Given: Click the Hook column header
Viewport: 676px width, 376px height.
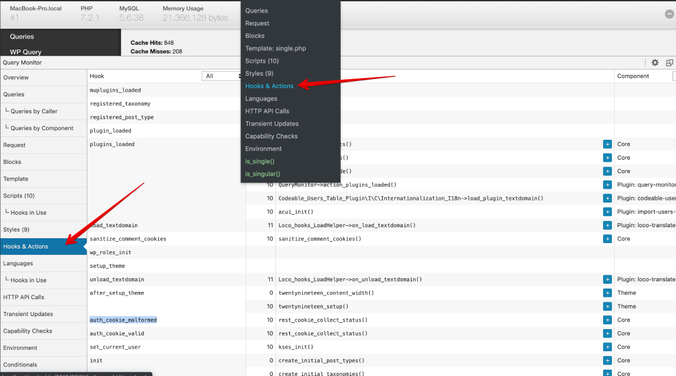Looking at the screenshot, I should 97,76.
